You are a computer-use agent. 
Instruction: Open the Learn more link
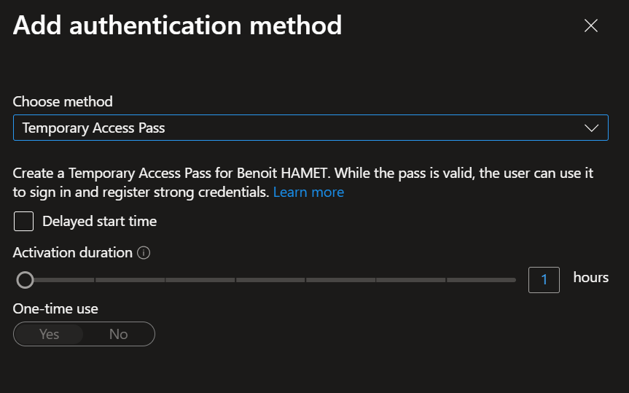[x=308, y=192]
